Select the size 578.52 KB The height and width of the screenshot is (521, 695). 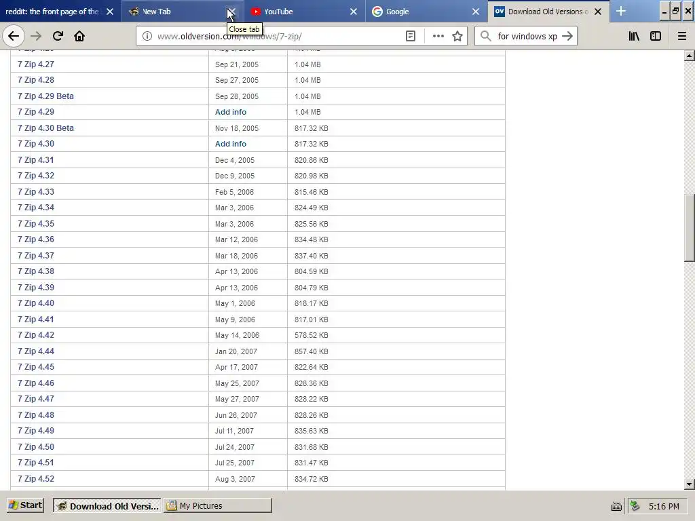point(311,335)
